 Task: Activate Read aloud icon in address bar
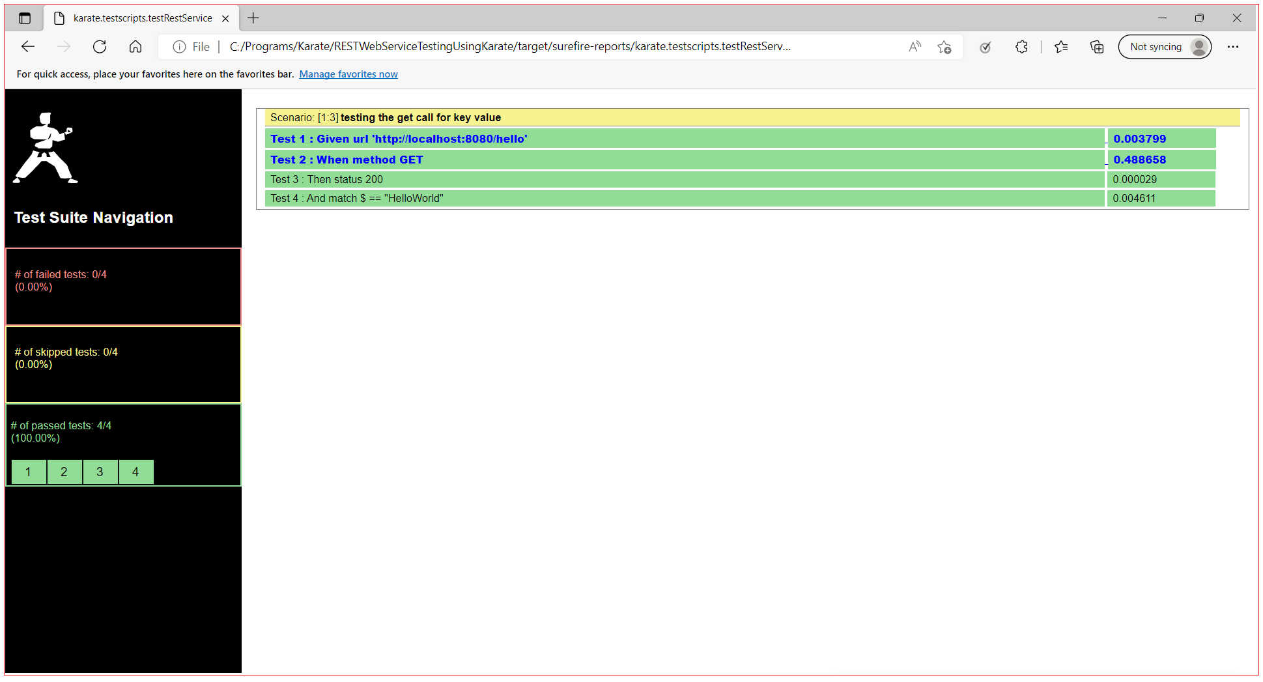pyautogui.click(x=915, y=47)
